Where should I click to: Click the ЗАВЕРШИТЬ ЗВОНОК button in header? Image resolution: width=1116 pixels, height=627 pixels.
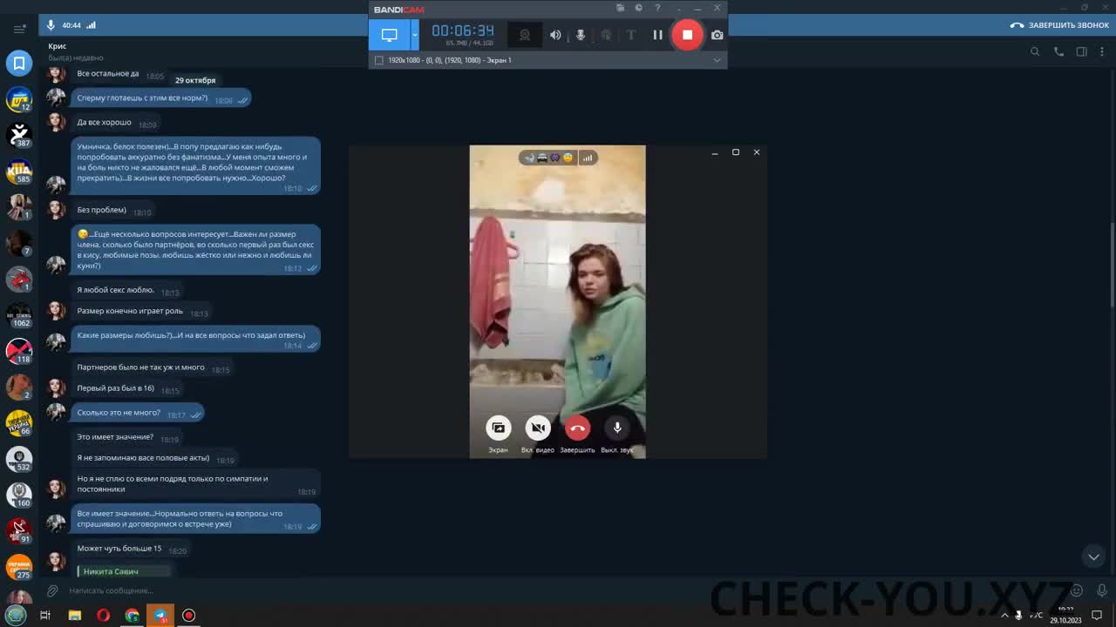[x=1059, y=25]
